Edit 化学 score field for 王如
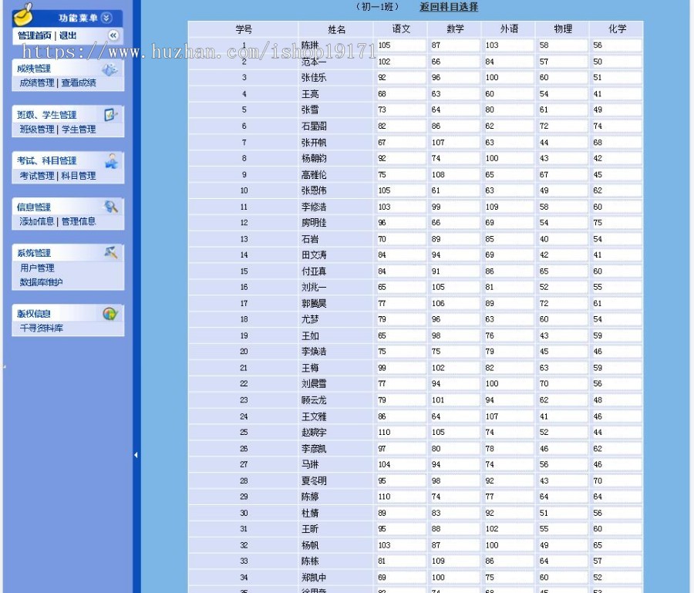Image resolution: width=694 pixels, height=593 pixels. 617,336
